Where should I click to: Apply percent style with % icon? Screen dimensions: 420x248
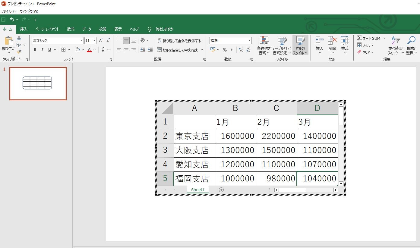[x=225, y=50]
